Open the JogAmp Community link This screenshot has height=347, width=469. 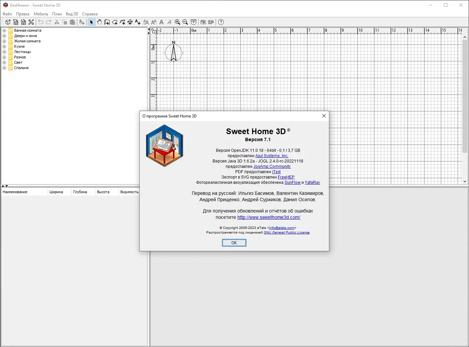pyautogui.click(x=272, y=166)
